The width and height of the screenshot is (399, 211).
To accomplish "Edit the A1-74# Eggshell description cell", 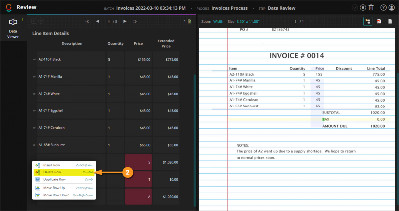I will [71, 110].
